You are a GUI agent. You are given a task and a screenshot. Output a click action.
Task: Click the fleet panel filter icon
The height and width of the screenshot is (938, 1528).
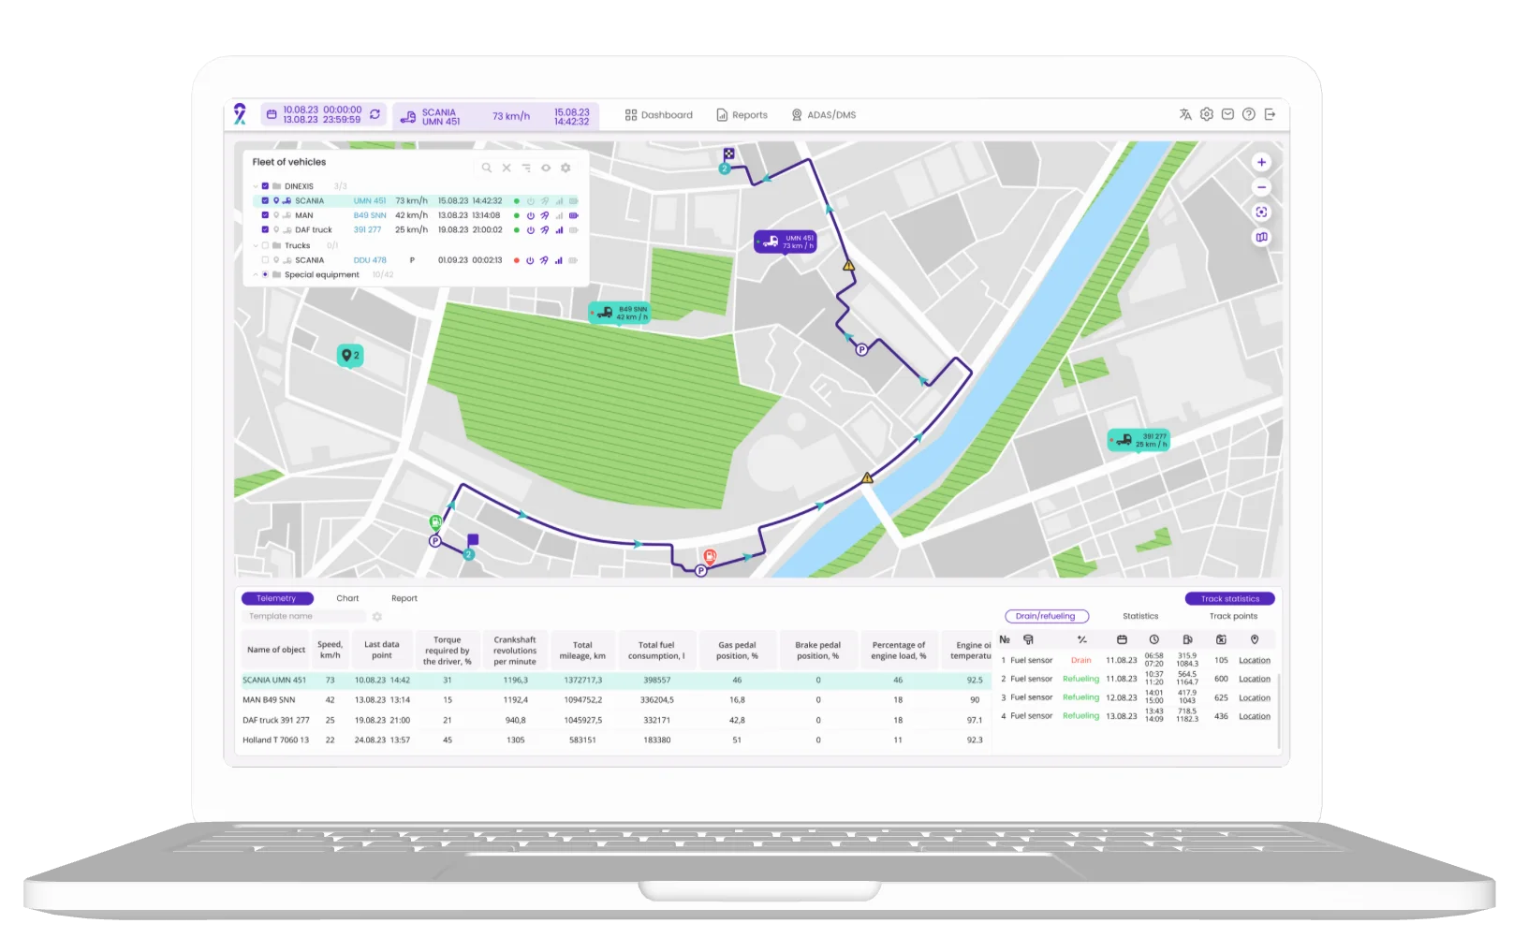point(526,169)
